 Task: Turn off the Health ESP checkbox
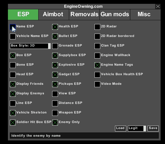(55, 27)
